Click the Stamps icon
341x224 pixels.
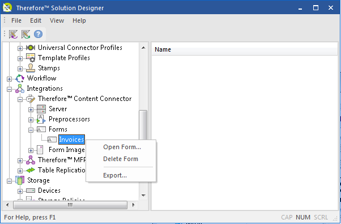click(x=31, y=68)
